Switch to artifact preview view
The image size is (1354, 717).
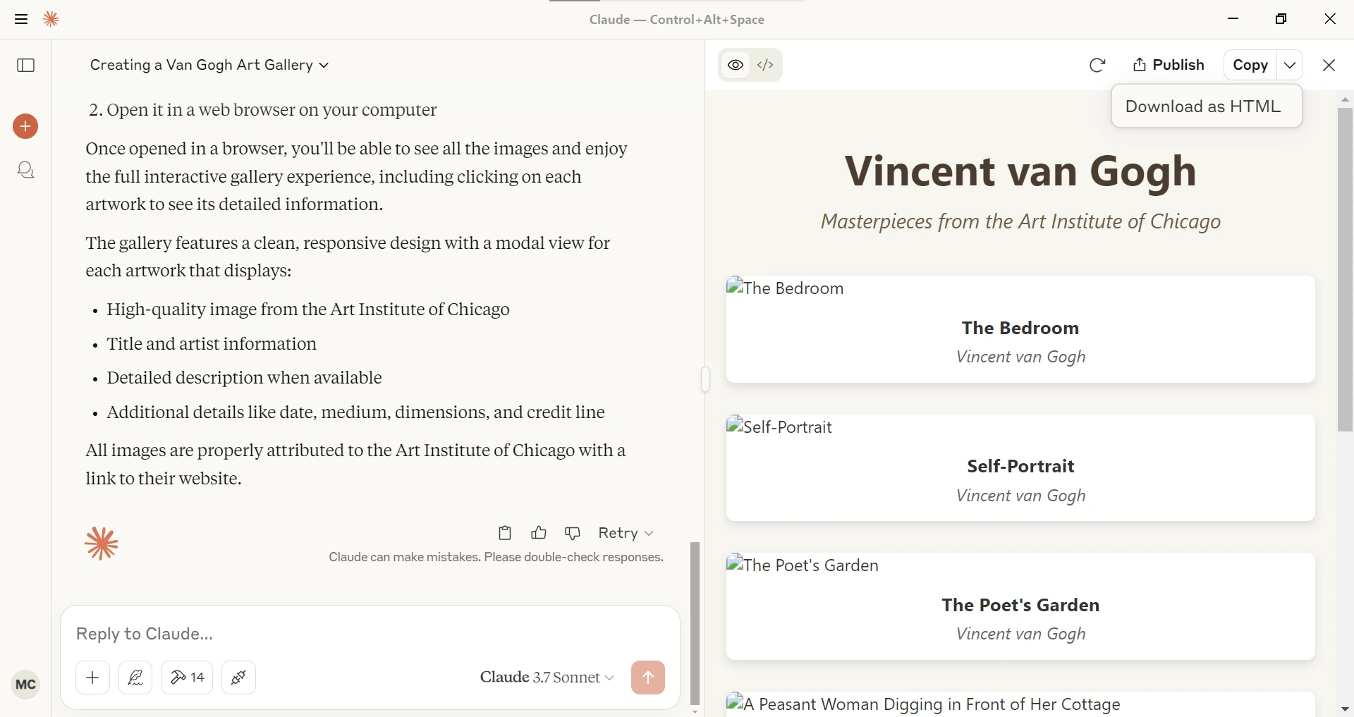pos(736,66)
